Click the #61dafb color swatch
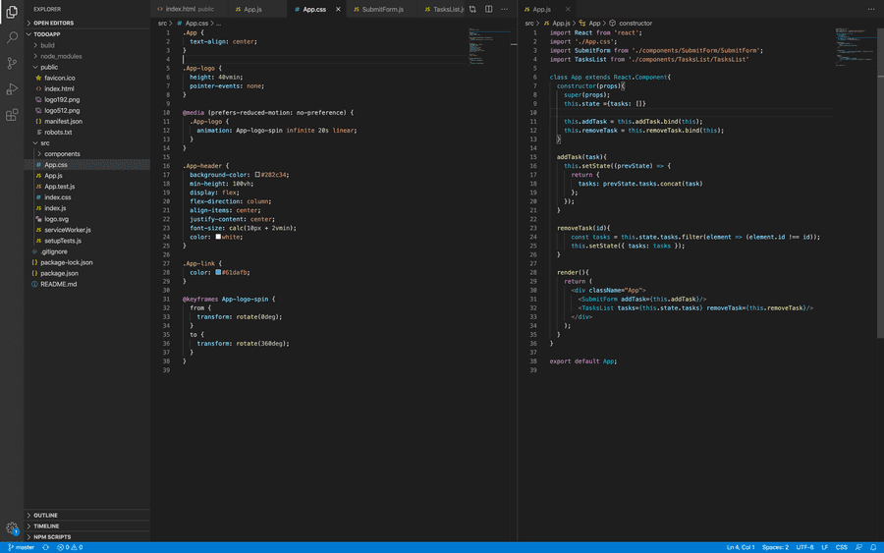This screenshot has width=884, height=553. [218, 272]
